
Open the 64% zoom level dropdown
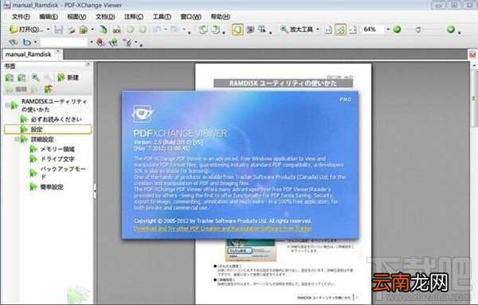pyautogui.click(x=388, y=29)
